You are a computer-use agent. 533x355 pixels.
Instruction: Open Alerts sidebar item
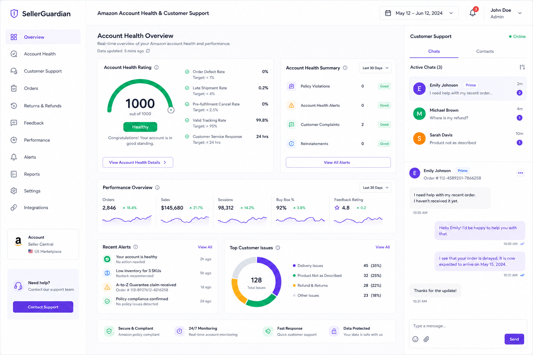[43, 157]
